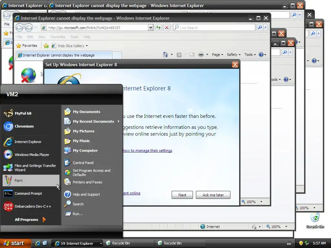Open the Safety dropdown menu
331x248 pixels.
[234, 55]
